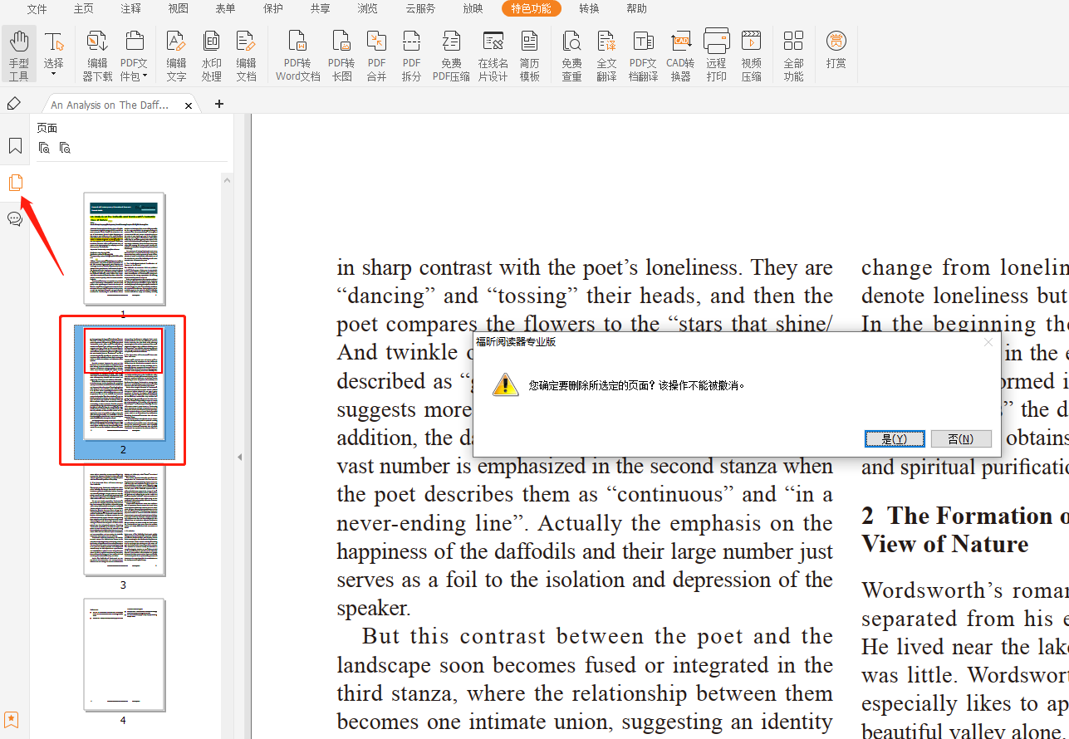Confirm deletion with 是(Y) button

point(894,438)
